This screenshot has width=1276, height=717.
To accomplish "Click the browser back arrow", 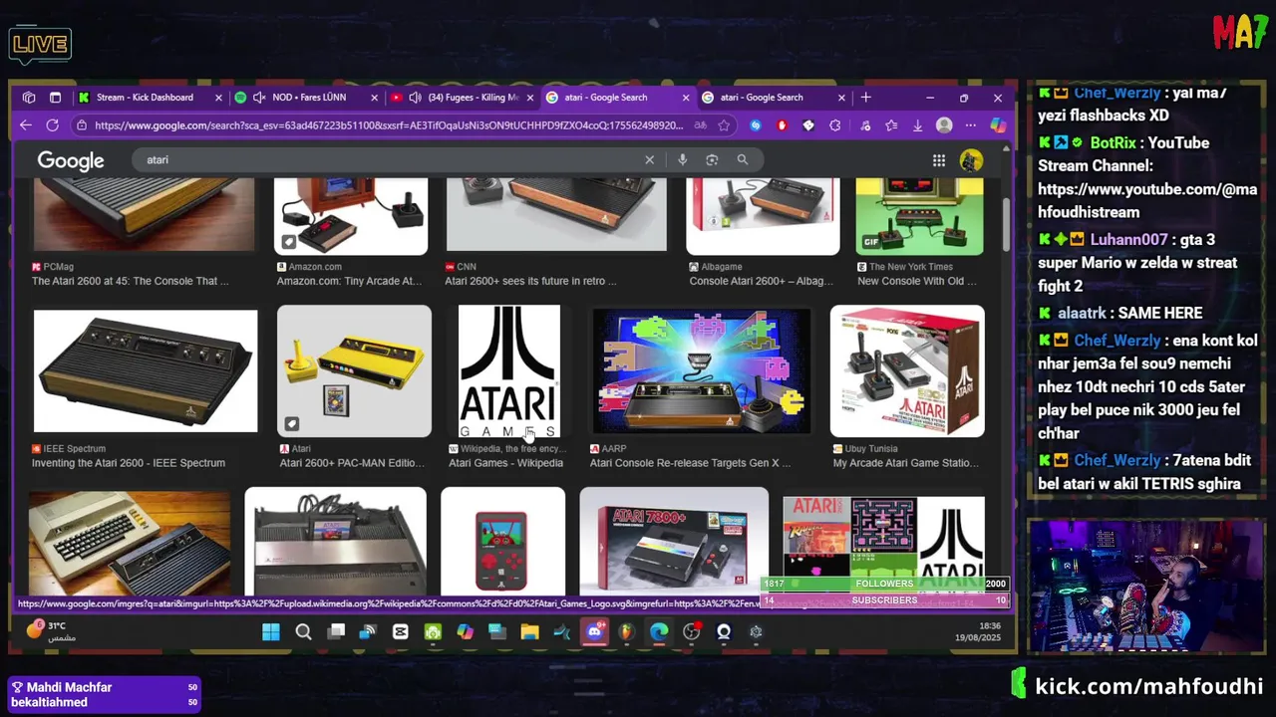I will [26, 125].
